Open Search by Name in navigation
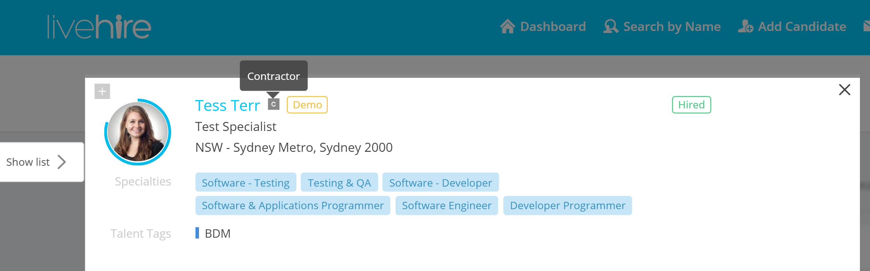The image size is (870, 271). tap(672, 27)
